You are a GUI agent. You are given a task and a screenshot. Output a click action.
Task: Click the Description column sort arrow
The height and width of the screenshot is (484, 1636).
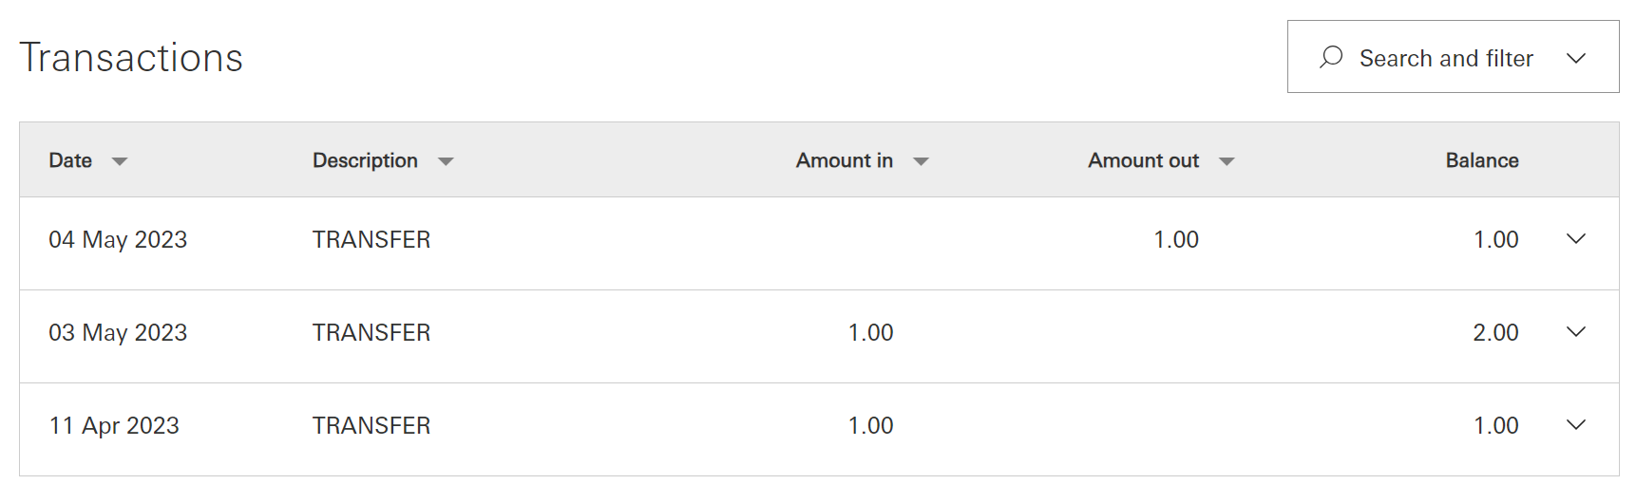(x=446, y=161)
